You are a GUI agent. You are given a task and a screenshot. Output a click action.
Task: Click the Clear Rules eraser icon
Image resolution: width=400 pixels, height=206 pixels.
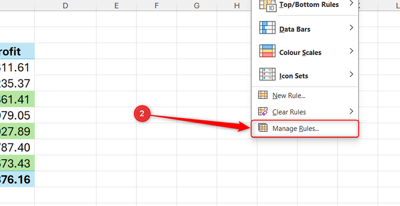[263, 112]
